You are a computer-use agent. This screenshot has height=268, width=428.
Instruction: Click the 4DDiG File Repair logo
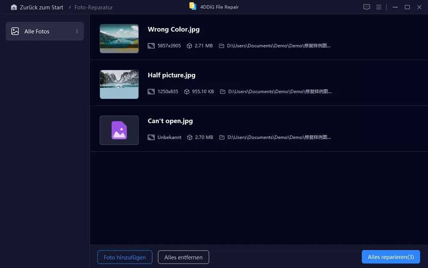tap(193, 6)
